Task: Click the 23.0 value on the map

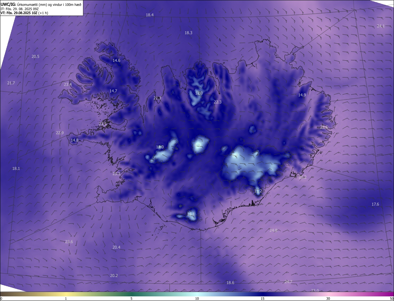Action: (x=315, y=291)
